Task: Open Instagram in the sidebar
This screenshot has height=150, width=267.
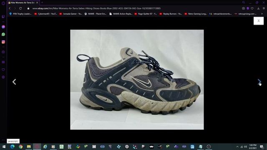Action: tap(3, 42)
